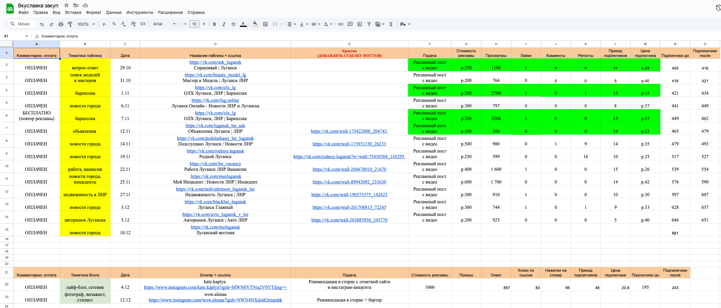Click the Меню search box
This screenshot has width=721, height=308.
[x=22, y=24]
